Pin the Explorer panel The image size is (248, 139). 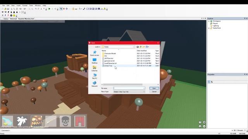point(245,19)
